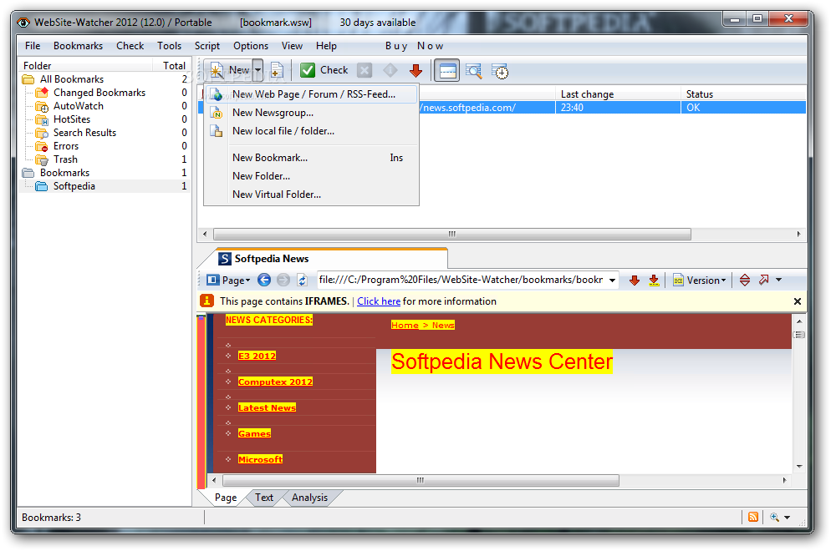Viewport: 831px width, 551px height.
Task: Click the Click here IFRAMES link
Action: (x=379, y=301)
